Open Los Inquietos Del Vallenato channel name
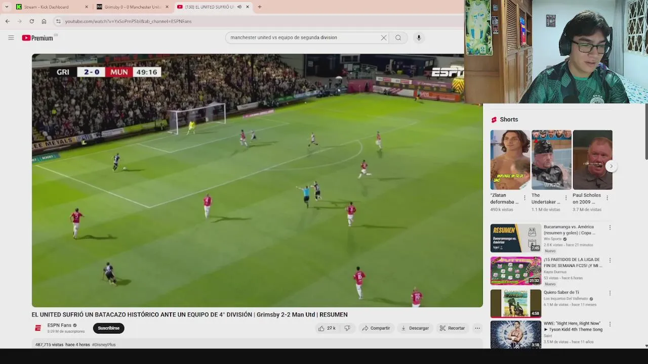 [566, 299]
